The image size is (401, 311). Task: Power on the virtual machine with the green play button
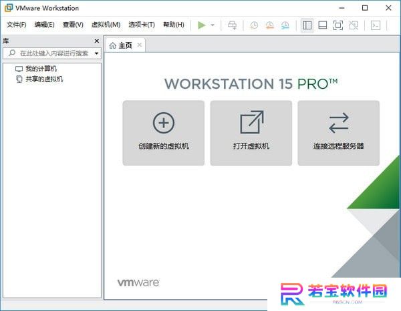pos(202,25)
